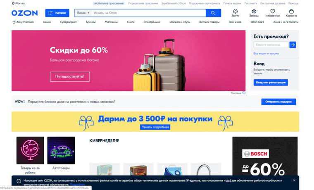Change the Москва location pin
Screen dimensions: 314x190
click(13, 3)
